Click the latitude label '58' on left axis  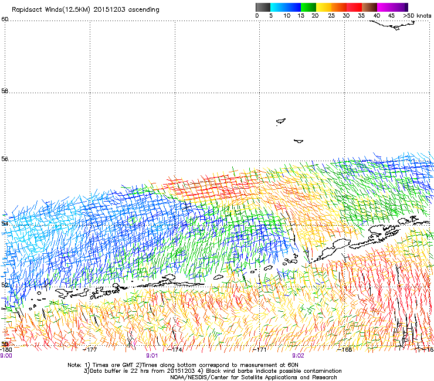(x=5, y=91)
